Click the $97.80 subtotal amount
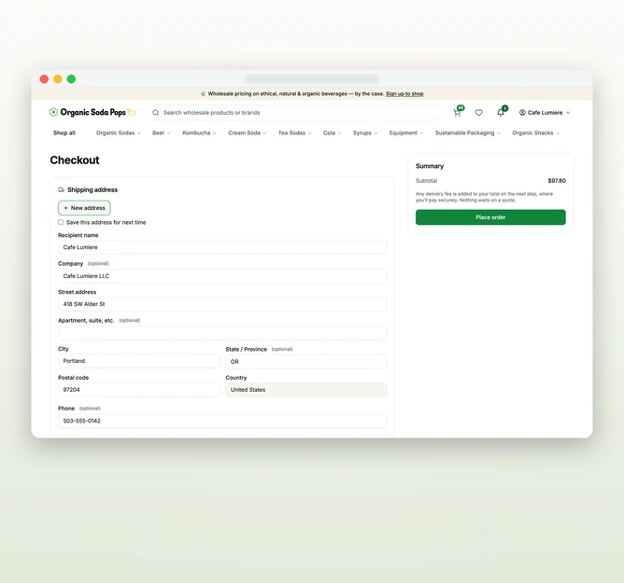 (557, 181)
